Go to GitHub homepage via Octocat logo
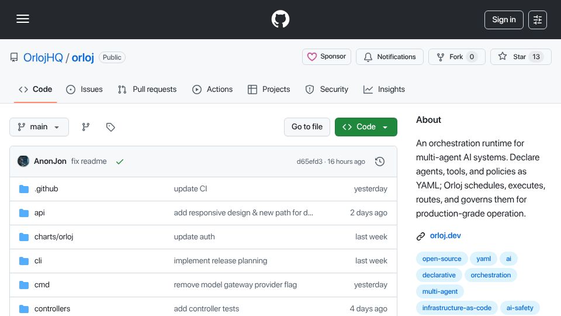The image size is (561, 316). coord(280,19)
